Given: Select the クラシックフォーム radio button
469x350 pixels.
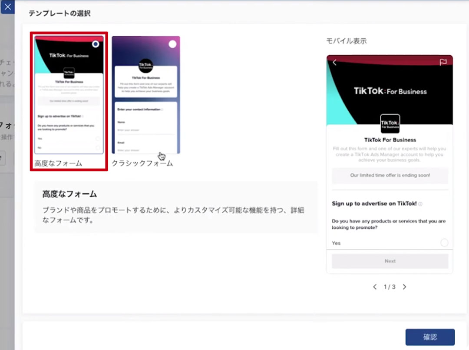Looking at the screenshot, I should [172, 44].
